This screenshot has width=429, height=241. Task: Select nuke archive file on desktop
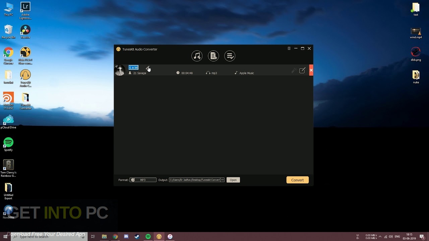(416, 77)
